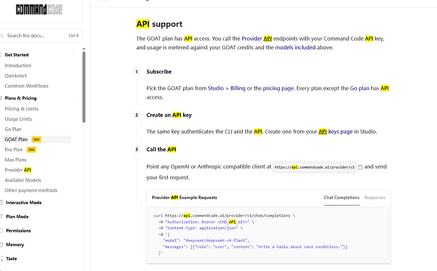This screenshot has height=271, width=437.
Task: Follow the 'models included' link
Action: [295, 47]
